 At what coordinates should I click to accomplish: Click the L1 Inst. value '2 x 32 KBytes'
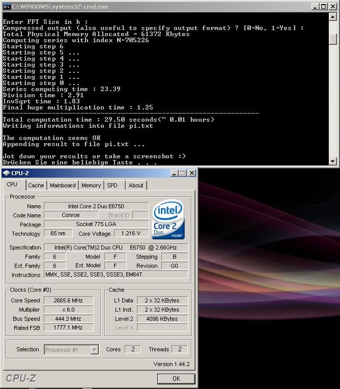(x=162, y=310)
